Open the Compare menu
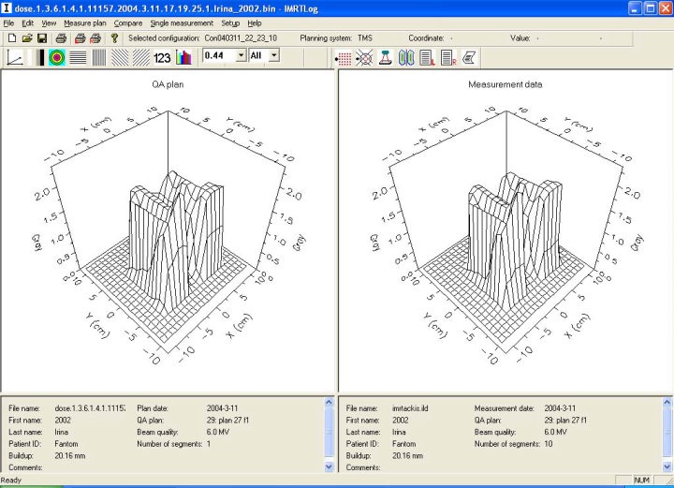This screenshot has height=488, width=674. [128, 23]
